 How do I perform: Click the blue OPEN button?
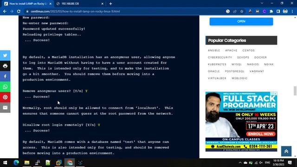click(241, 21)
